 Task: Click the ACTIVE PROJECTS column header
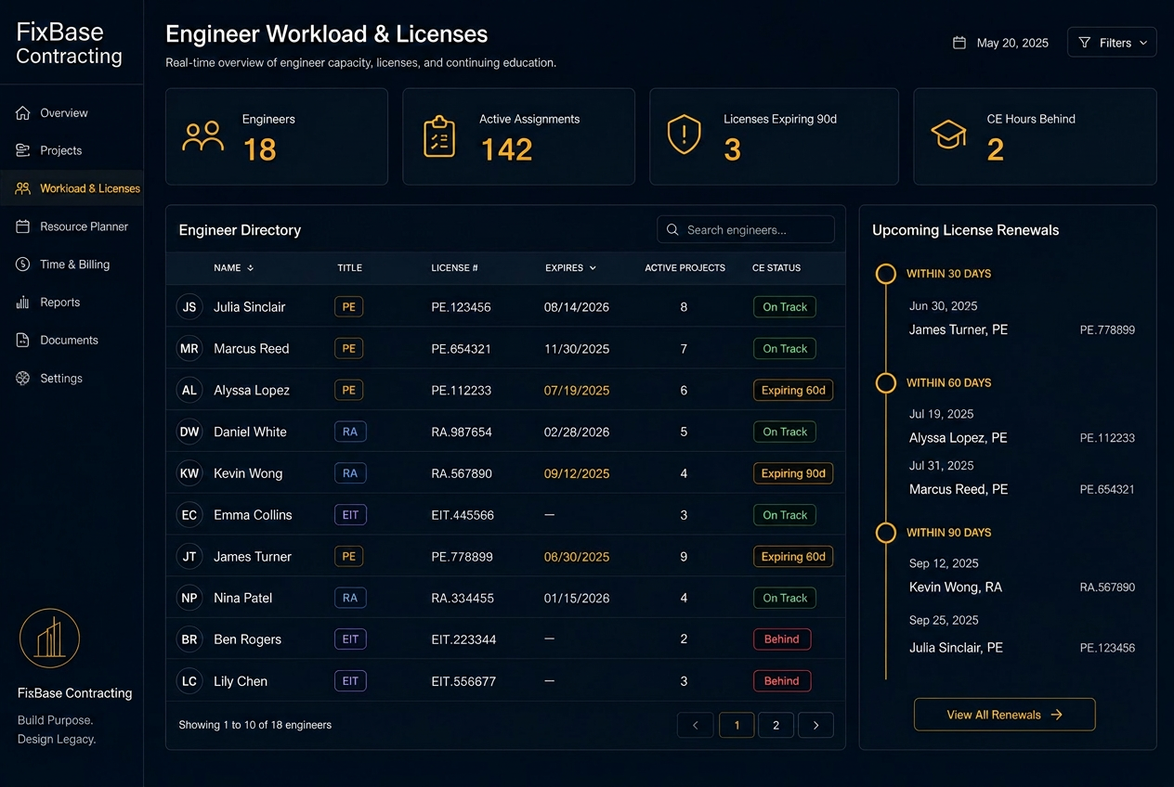[x=685, y=267]
